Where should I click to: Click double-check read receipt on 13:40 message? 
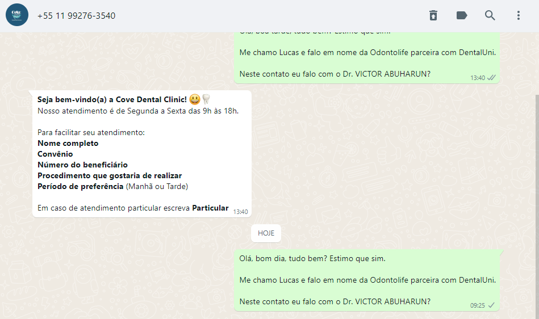click(x=491, y=78)
